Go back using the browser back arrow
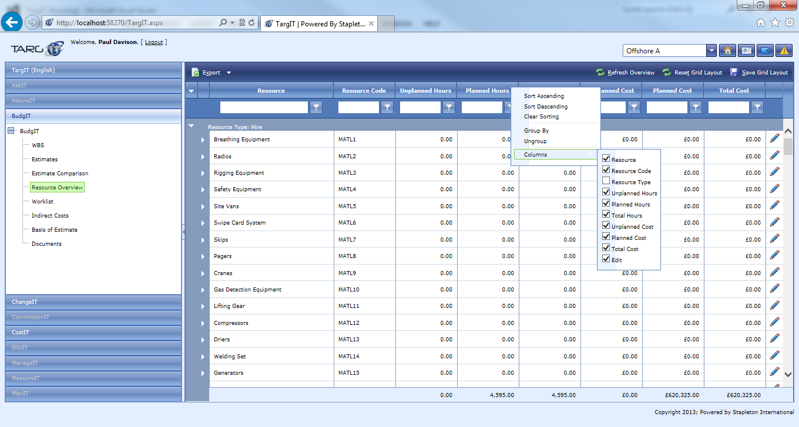 (12, 22)
